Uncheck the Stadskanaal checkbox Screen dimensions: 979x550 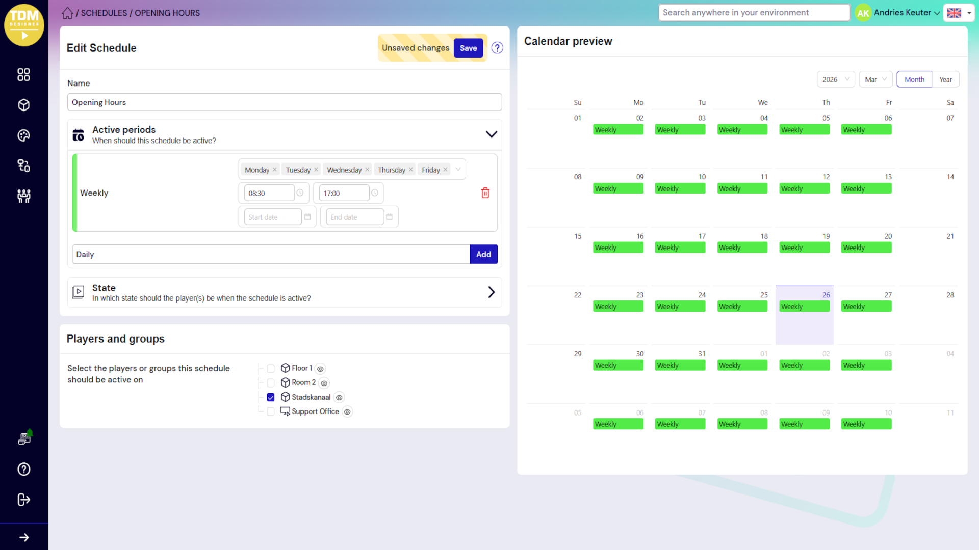(271, 397)
